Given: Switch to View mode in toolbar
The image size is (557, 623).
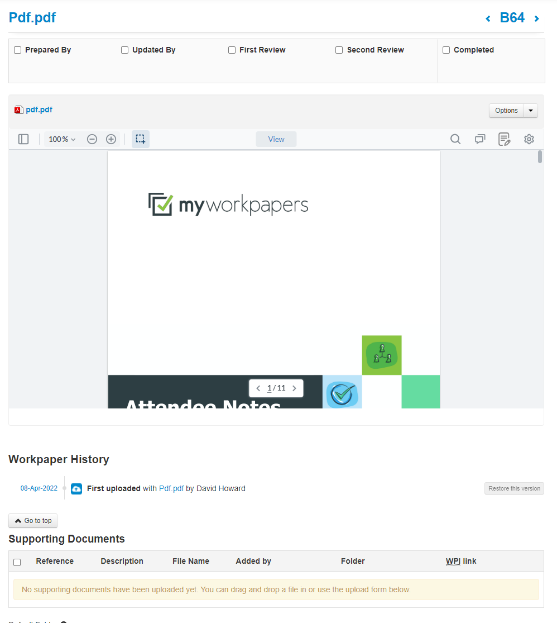Looking at the screenshot, I should point(276,139).
